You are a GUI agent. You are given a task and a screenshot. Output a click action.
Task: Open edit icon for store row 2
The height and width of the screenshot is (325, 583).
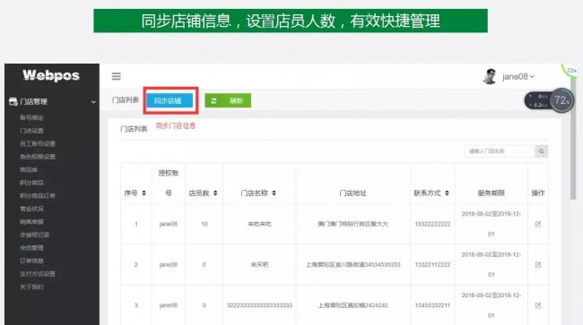[538, 265]
